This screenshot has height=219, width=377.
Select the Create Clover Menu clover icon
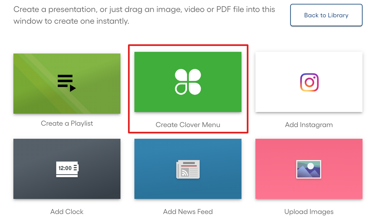[188, 82]
